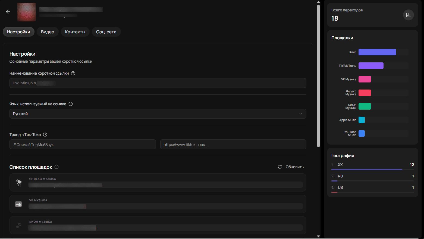Click the Яндекс Музыка platform icon

click(x=18, y=183)
